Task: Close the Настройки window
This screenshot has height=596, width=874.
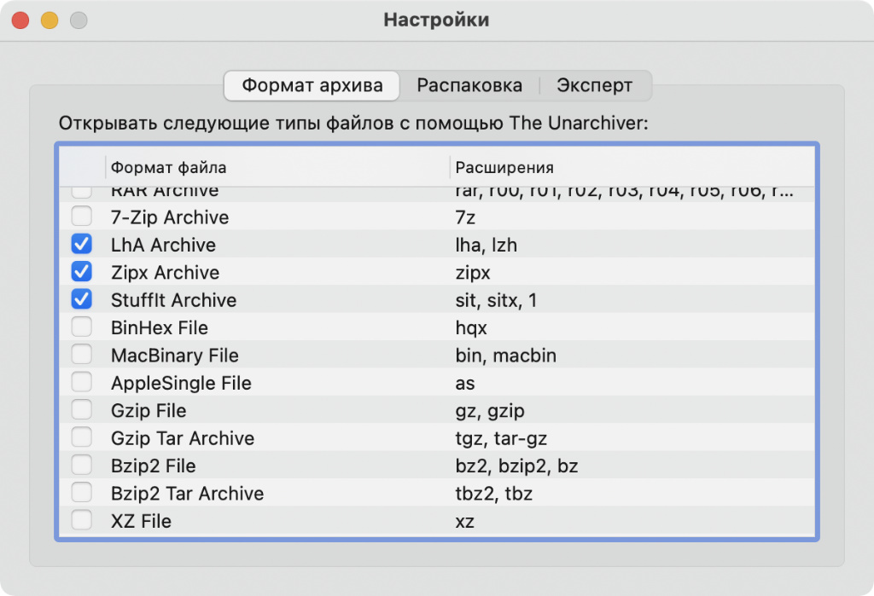Action: [x=20, y=20]
